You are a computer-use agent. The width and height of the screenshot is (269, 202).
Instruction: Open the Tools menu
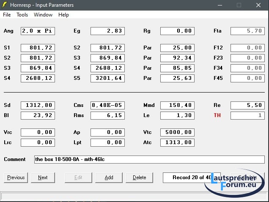[x=22, y=15]
